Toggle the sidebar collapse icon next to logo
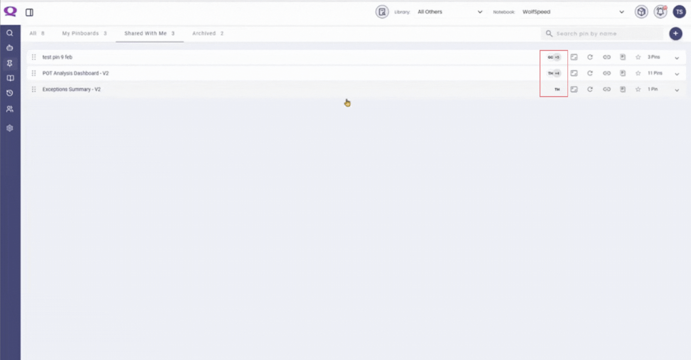The image size is (691, 360). pos(29,12)
